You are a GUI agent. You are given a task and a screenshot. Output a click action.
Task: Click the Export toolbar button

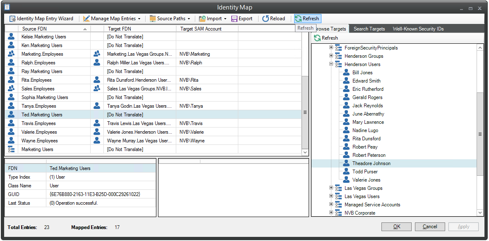242,19
